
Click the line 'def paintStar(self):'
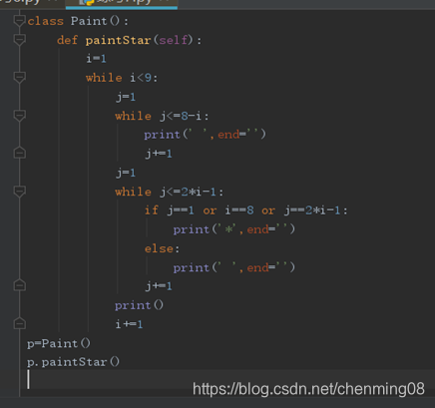click(x=129, y=40)
